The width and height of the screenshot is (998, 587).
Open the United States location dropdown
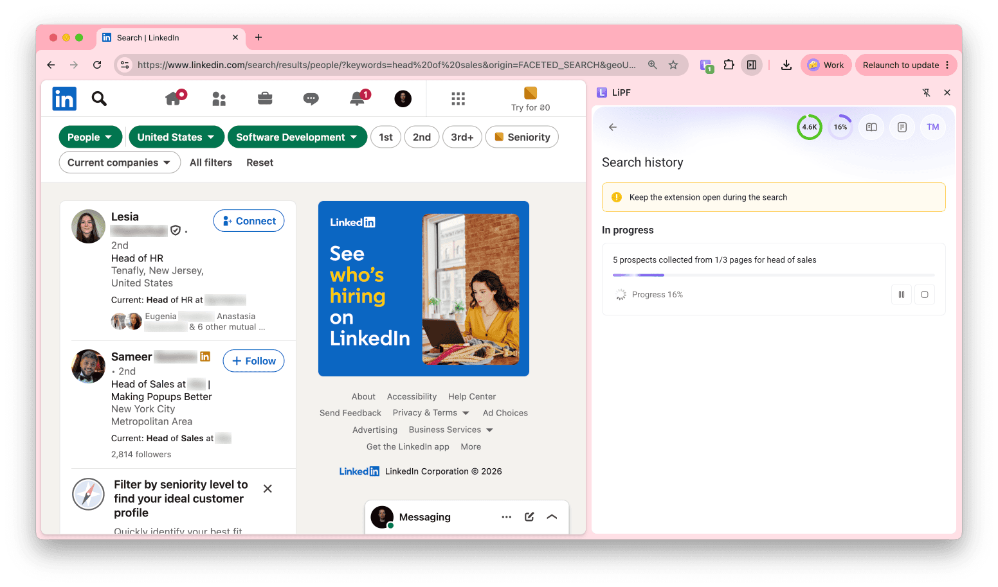177,137
